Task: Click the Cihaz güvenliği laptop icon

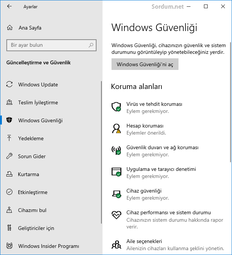Action: pos(116,194)
